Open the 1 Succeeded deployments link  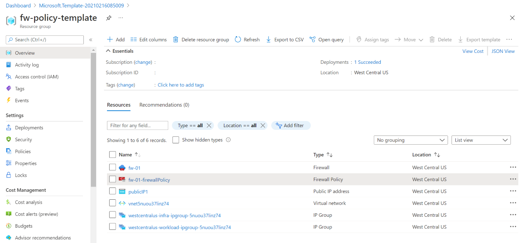[368, 62]
